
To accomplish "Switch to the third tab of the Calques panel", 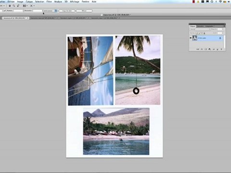I will [209, 26].
